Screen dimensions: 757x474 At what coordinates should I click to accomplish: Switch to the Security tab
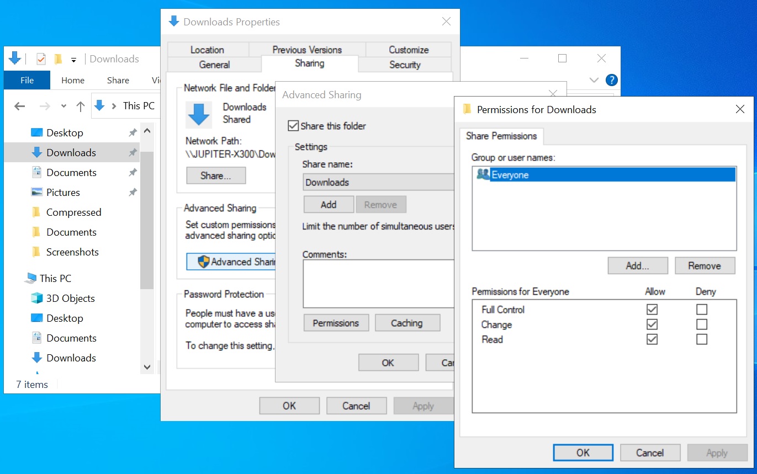tap(405, 65)
